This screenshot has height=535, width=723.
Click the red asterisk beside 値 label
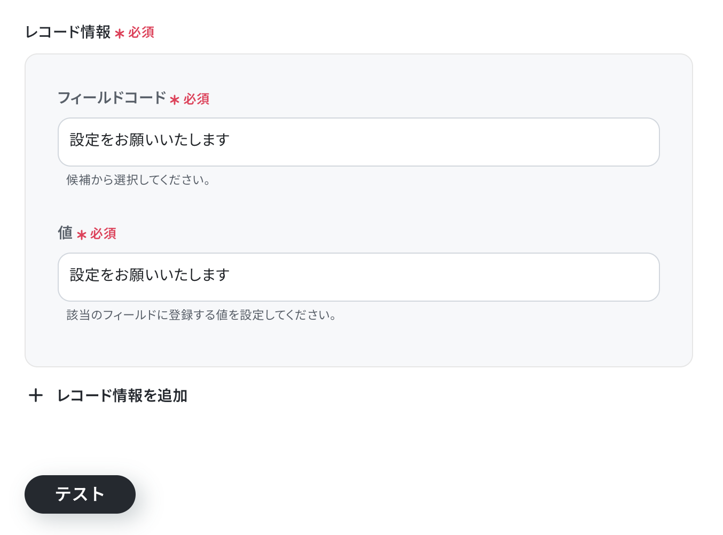point(82,234)
